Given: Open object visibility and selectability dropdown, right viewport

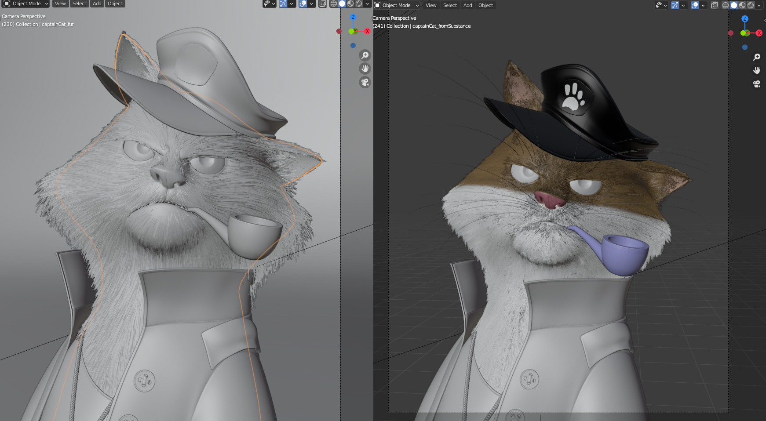Looking at the screenshot, I should 661,5.
